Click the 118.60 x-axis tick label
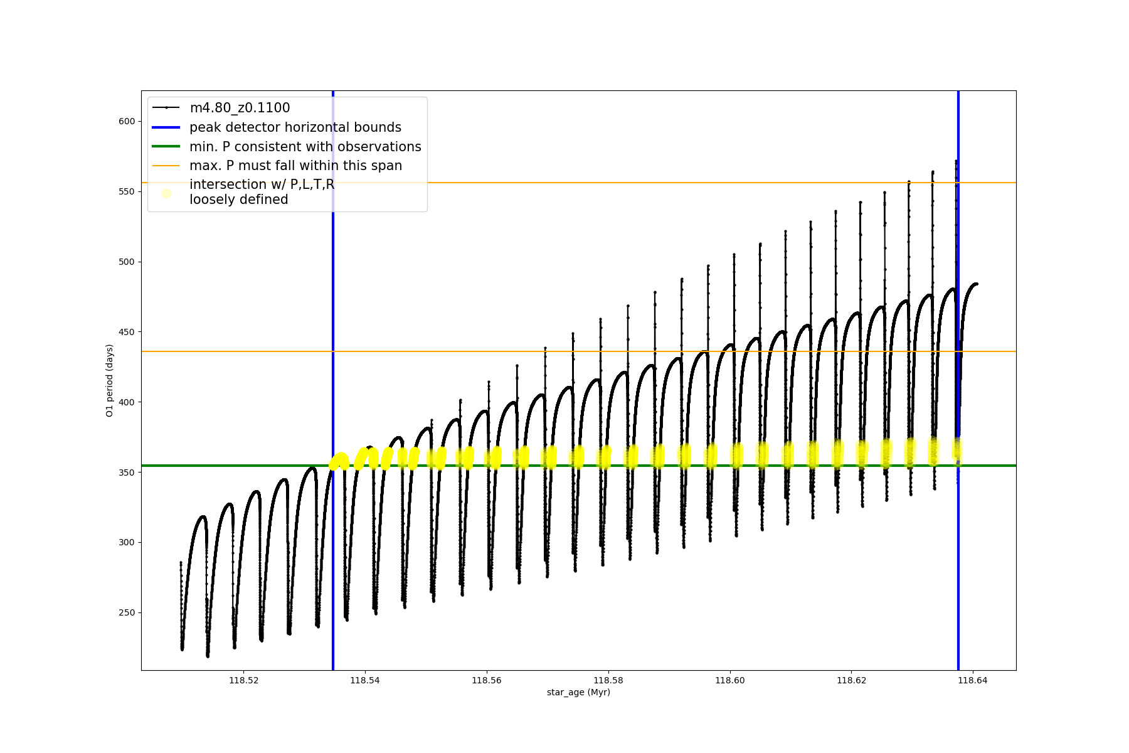The height and width of the screenshot is (753, 1129). (730, 680)
